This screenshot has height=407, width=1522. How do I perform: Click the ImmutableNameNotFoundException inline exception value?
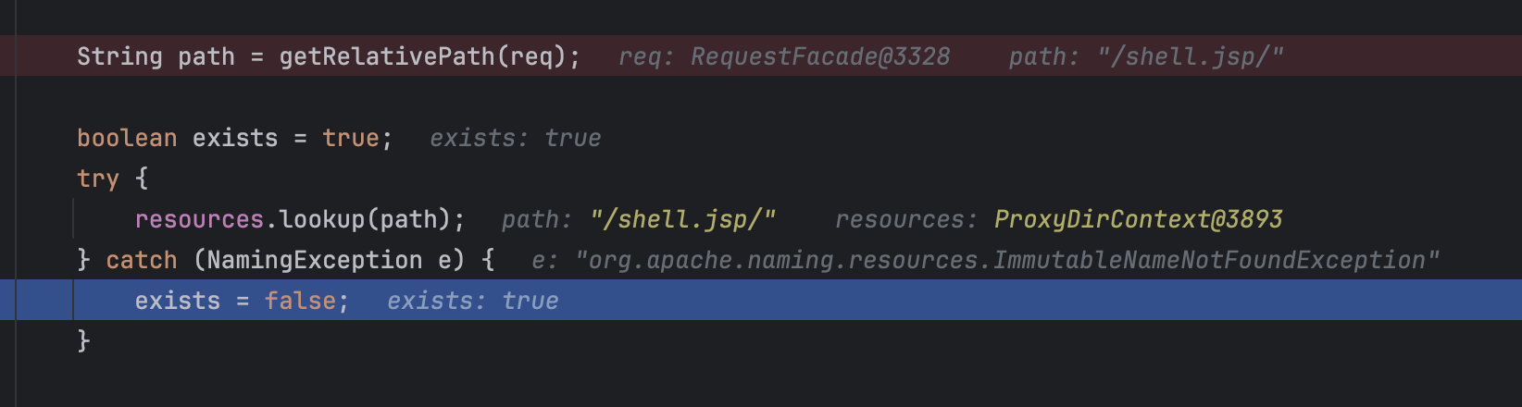(x=1007, y=260)
